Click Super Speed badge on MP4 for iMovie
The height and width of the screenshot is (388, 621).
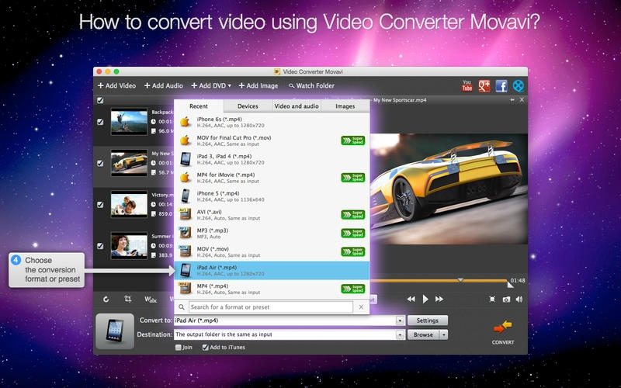[x=353, y=178]
